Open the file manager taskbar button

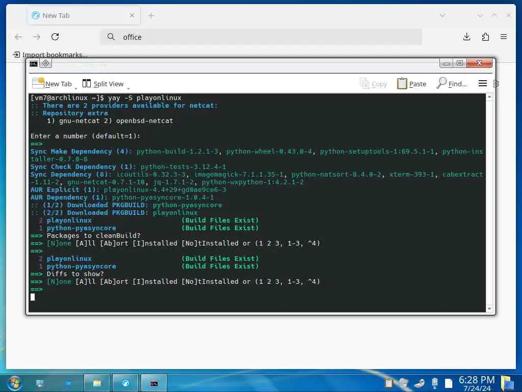click(x=97, y=383)
